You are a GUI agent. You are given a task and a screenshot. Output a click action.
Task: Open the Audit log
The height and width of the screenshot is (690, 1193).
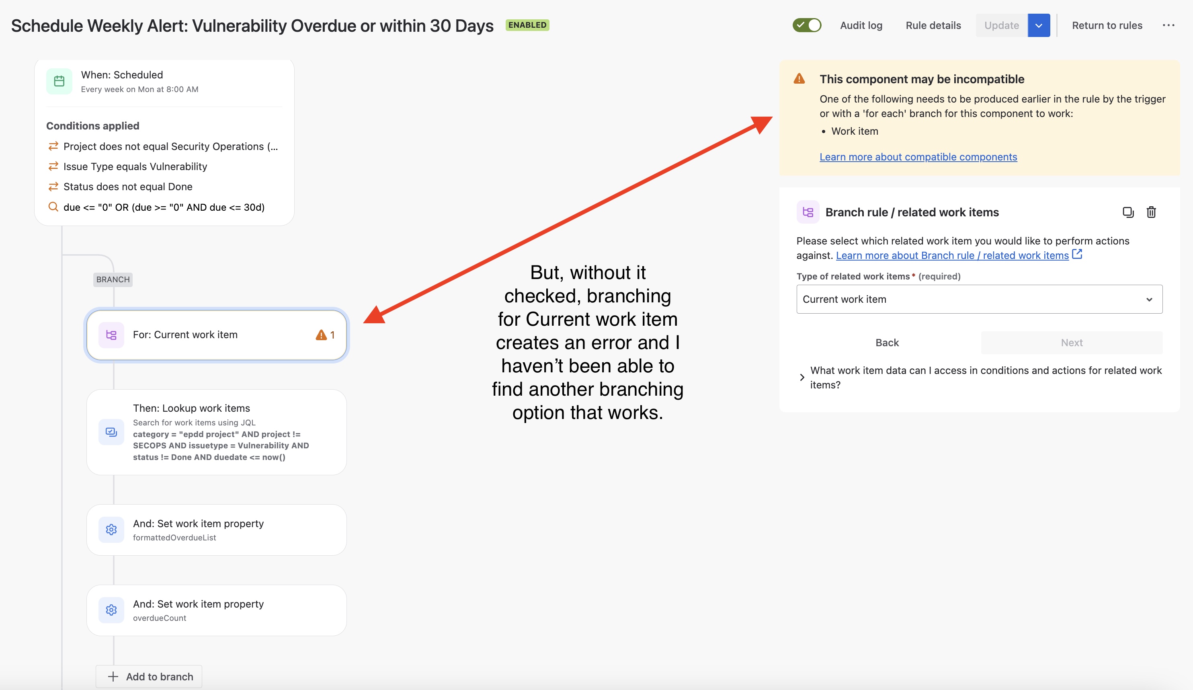[861, 25]
